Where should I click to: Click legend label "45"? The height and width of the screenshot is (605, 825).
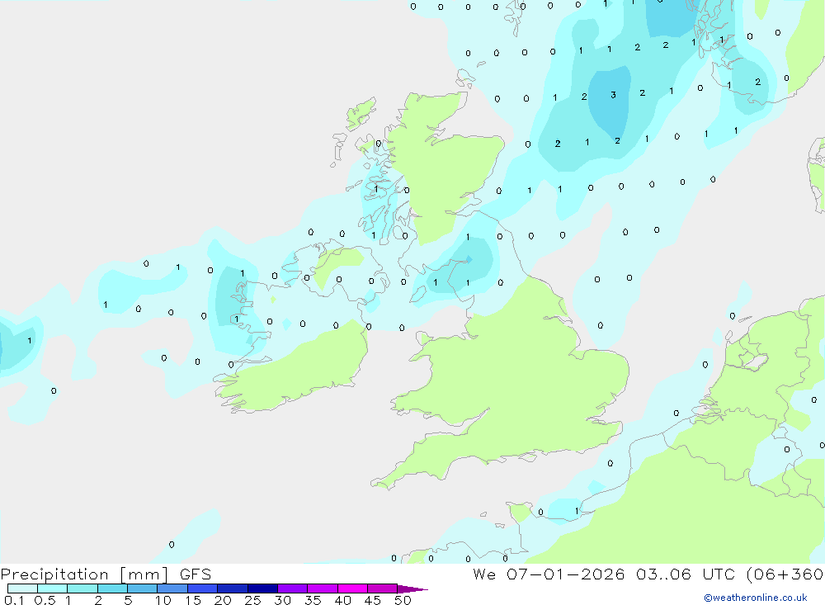point(373,600)
